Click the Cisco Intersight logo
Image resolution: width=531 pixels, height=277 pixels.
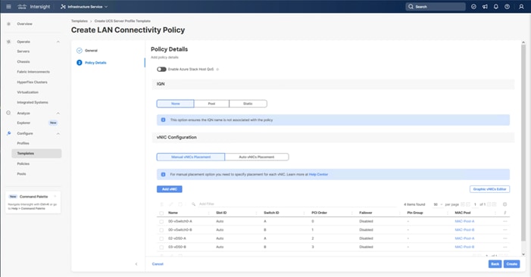[x=34, y=6]
